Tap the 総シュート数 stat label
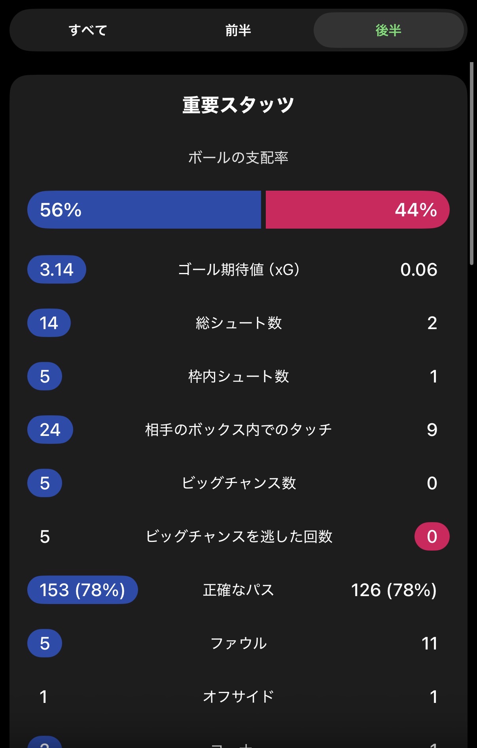477x748 pixels. click(238, 323)
